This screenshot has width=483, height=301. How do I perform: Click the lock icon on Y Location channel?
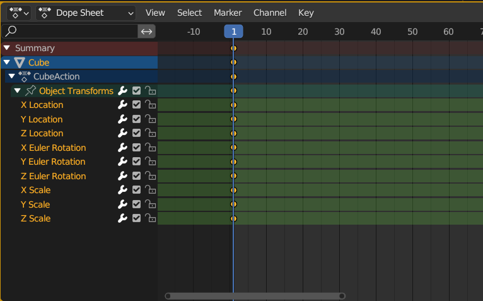pyautogui.click(x=150, y=119)
